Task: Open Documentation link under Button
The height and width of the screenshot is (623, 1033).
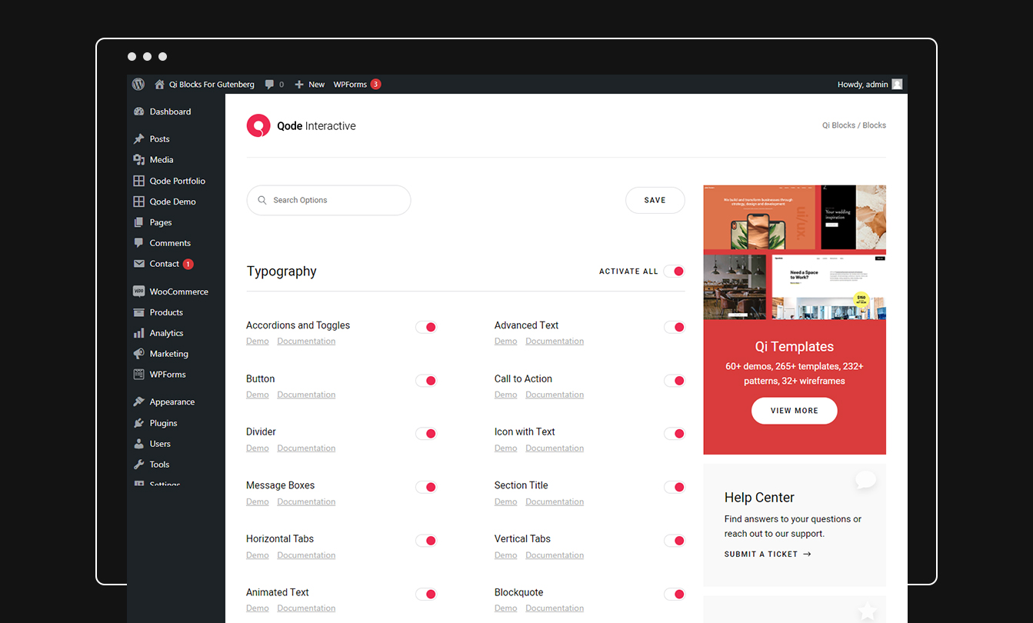Action: tap(306, 395)
